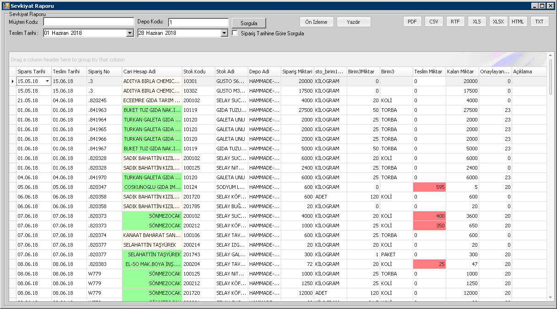Export the report as RTF
Screen dimensions: 557x309
pyautogui.click(x=455, y=22)
